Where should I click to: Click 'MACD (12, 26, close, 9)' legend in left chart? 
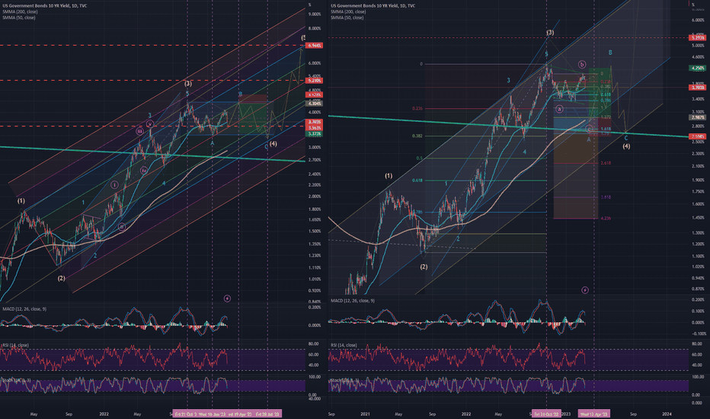click(24, 309)
